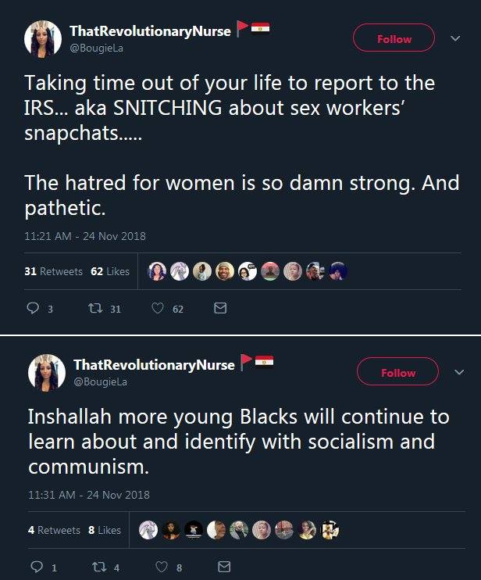
Task: Open the first tweet's author profile picture
Action: coord(43,38)
